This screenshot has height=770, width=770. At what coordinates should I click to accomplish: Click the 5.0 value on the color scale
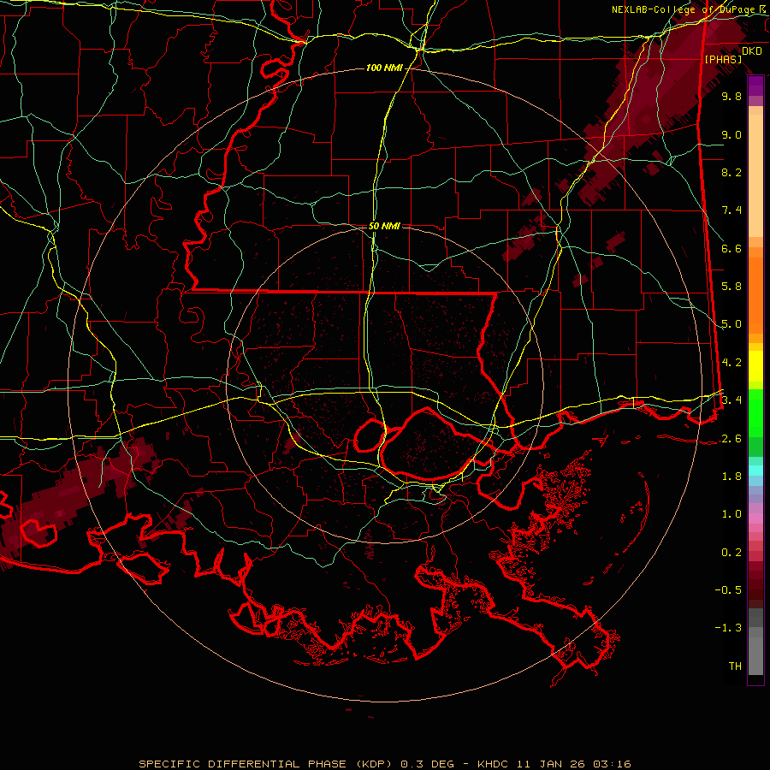(731, 324)
